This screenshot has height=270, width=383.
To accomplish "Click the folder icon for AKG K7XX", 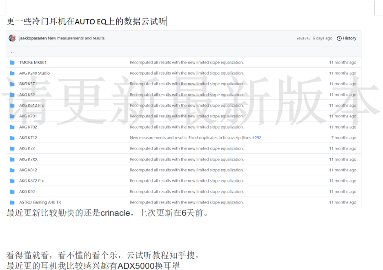I will [12, 159].
